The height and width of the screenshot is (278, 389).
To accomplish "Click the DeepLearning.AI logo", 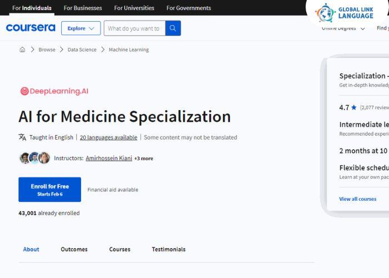I will (x=54, y=91).
